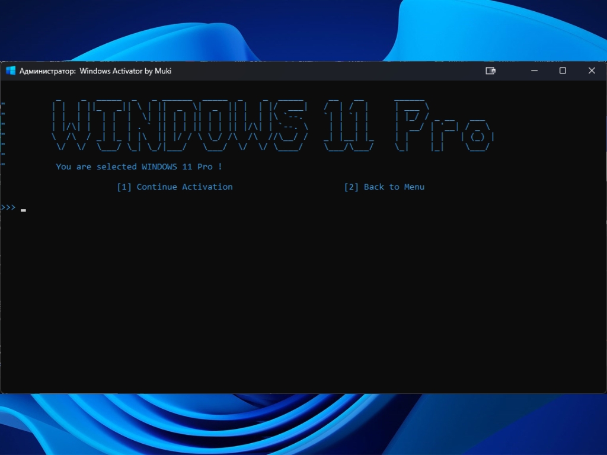Close the Windows Activator by Muki window
607x455 pixels.
pyautogui.click(x=592, y=71)
